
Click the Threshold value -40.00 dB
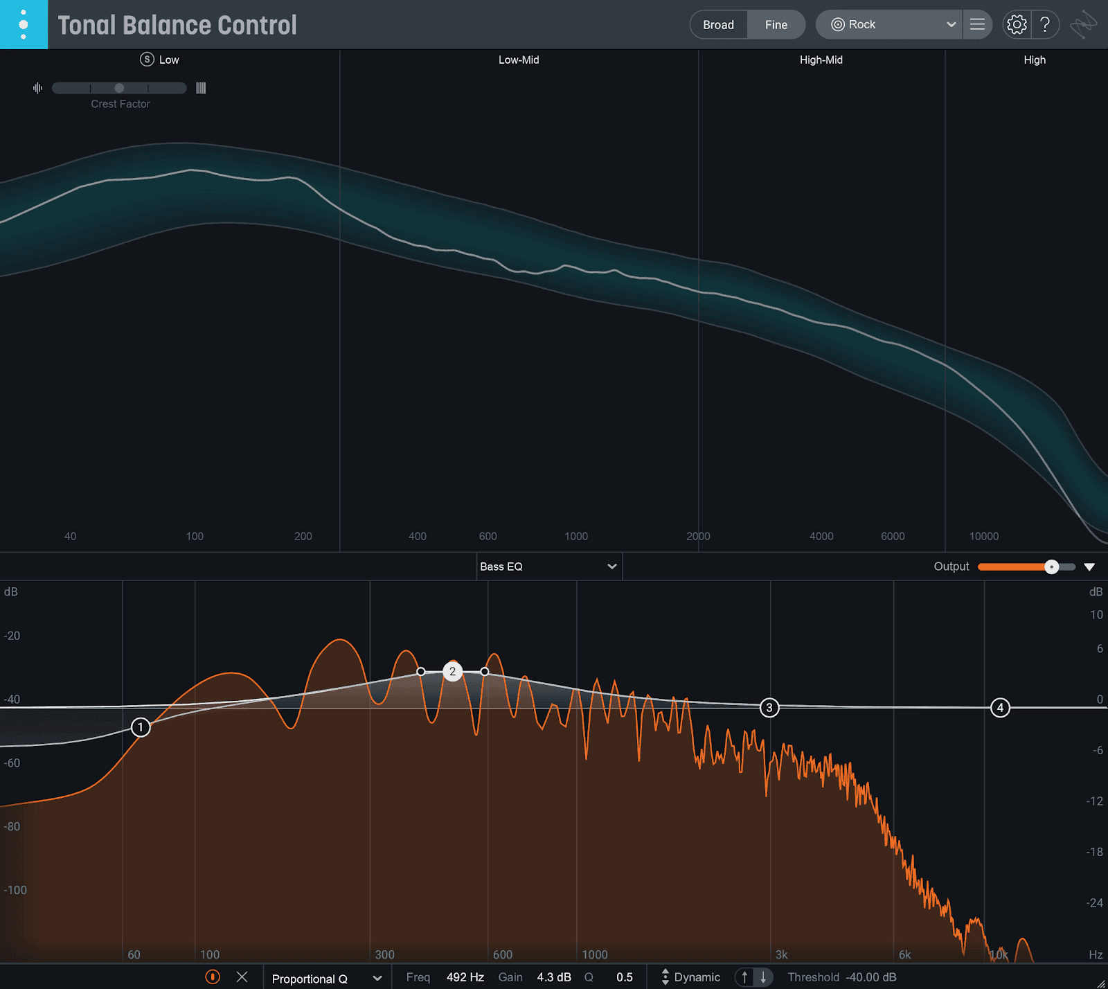coord(871,977)
